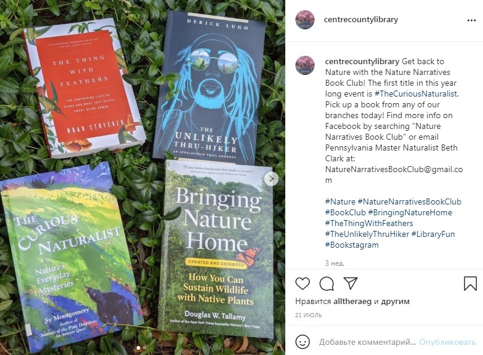Like the post with heart icon

[302, 284]
